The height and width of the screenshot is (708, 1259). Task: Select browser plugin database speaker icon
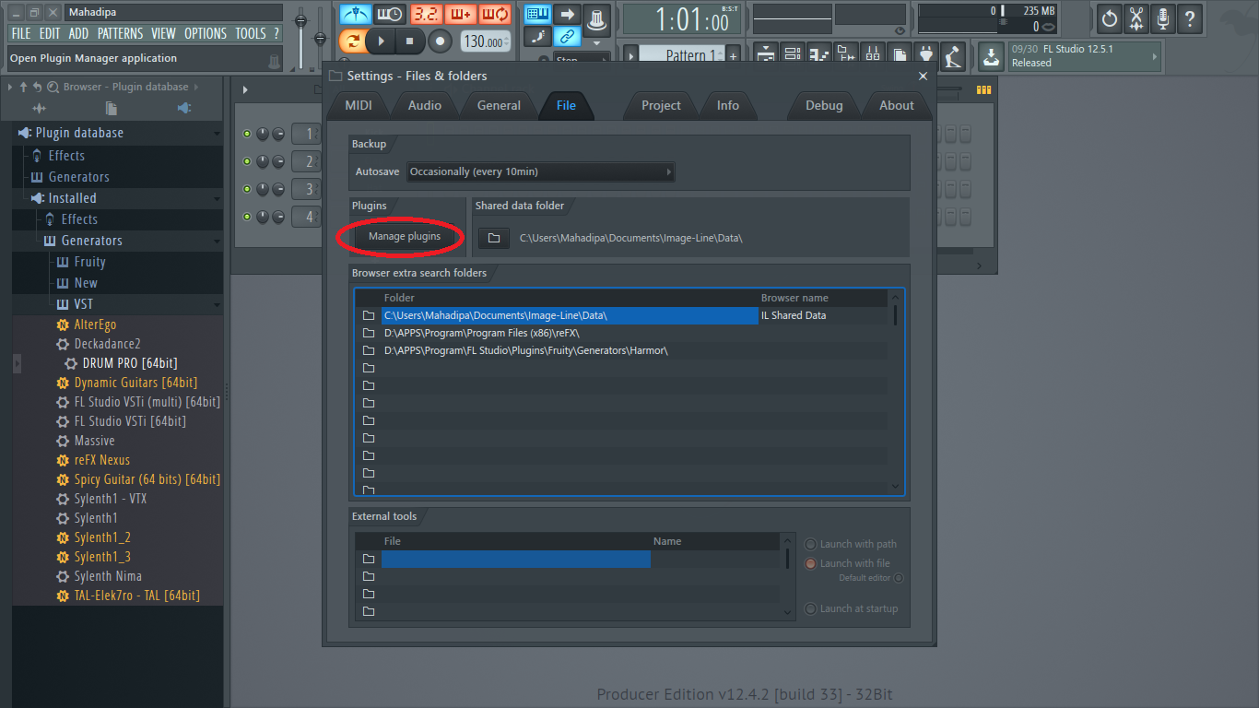(x=184, y=109)
